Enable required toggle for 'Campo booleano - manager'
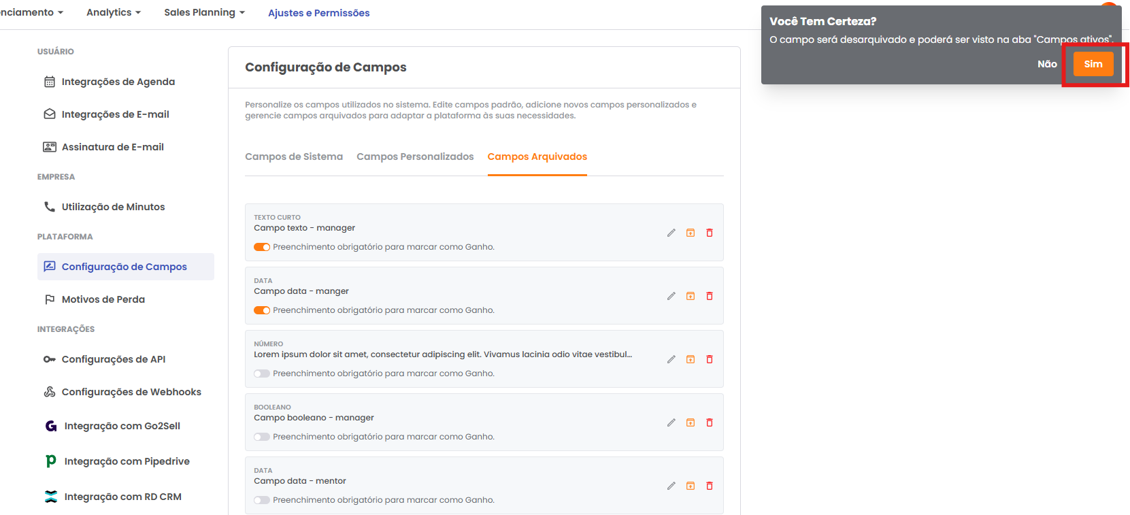This screenshot has height=515, width=1130. (x=262, y=437)
